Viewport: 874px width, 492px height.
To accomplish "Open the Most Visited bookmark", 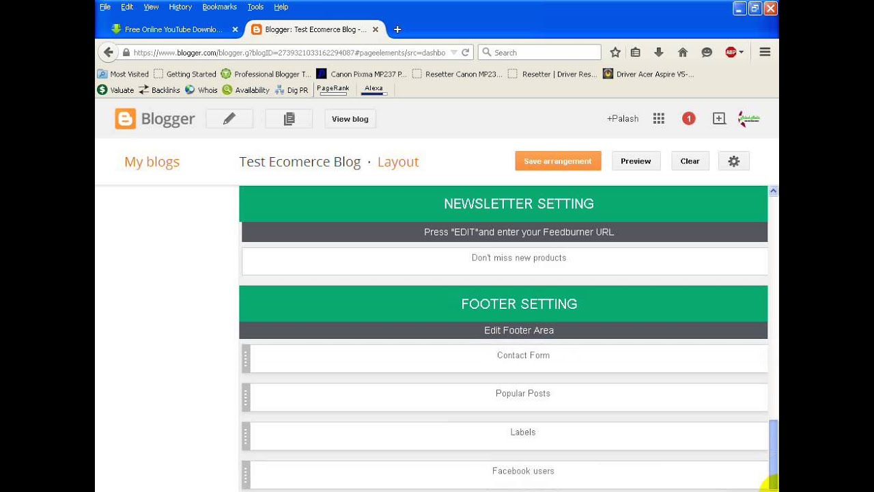I will [x=123, y=74].
